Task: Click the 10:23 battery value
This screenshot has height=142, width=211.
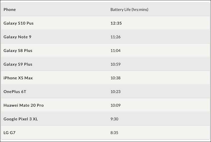Action: pos(116,92)
